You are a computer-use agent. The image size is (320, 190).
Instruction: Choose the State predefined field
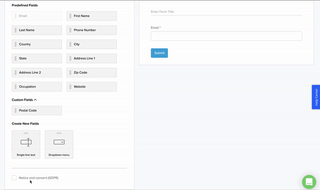[x=37, y=59]
